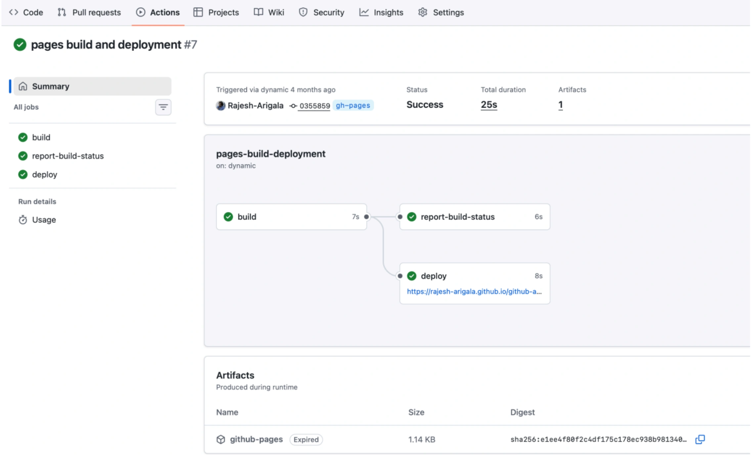751x456 pixels.
Task: Open report-build-status node in workflow graph
Action: pyautogui.click(x=475, y=217)
